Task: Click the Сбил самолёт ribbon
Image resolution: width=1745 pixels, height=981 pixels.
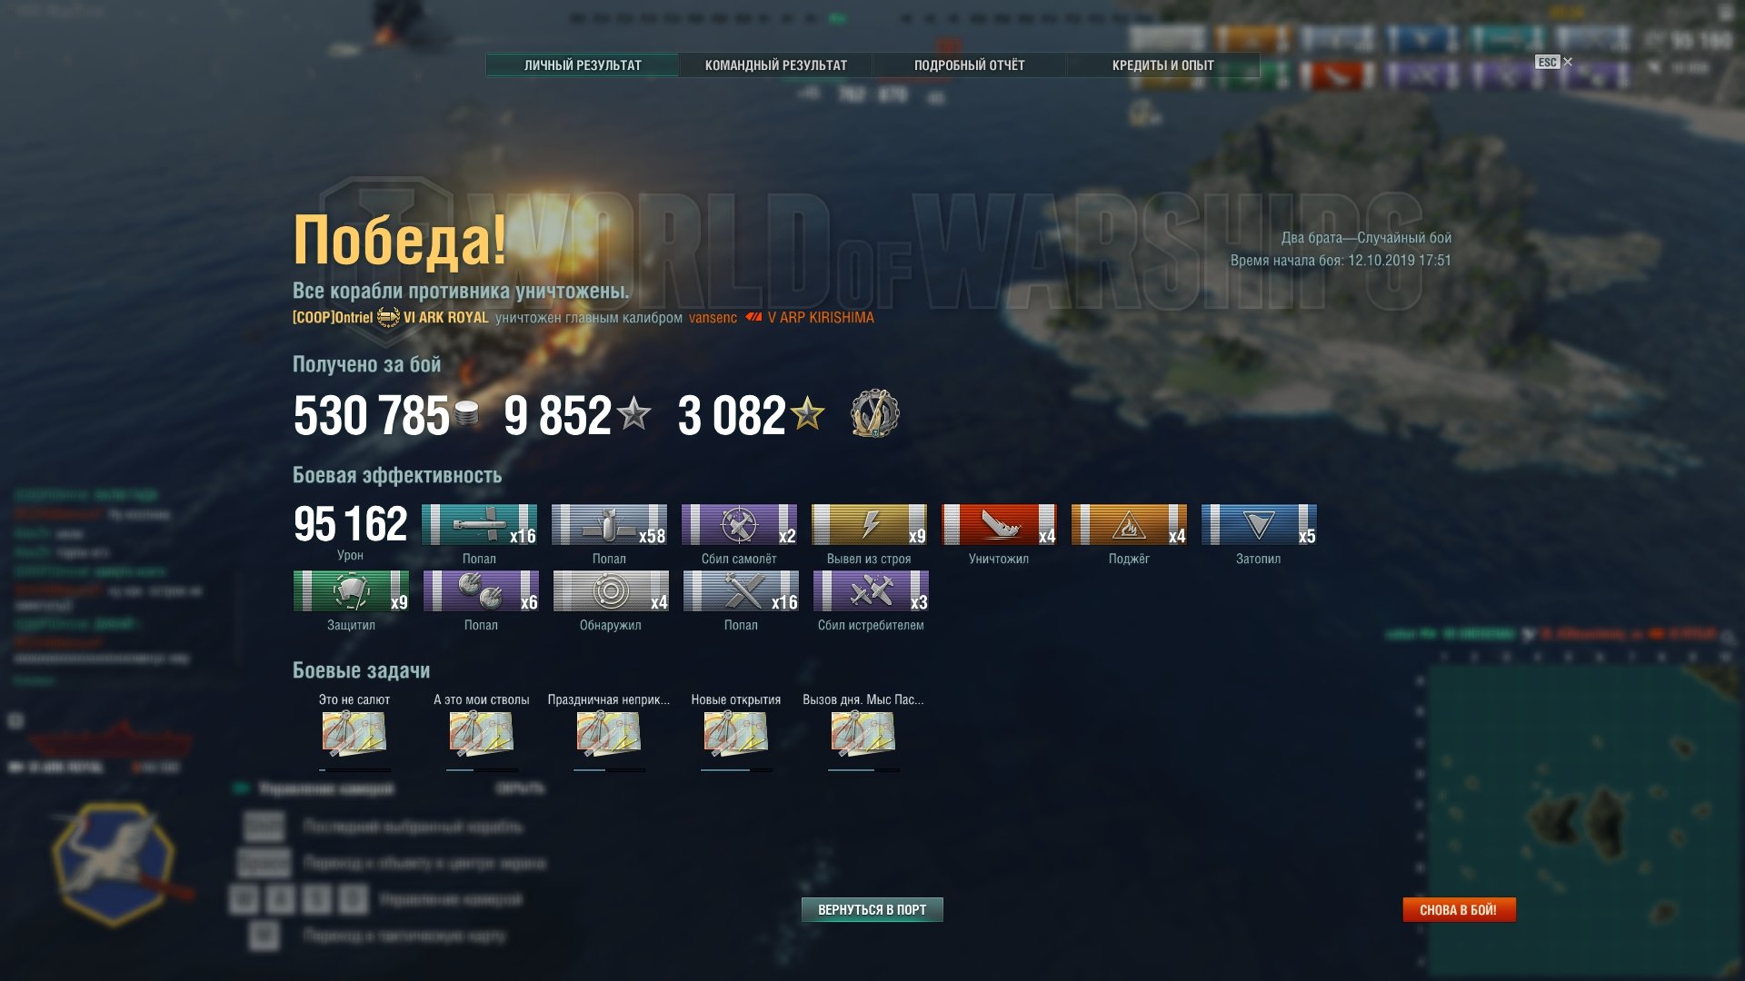Action: tap(739, 525)
